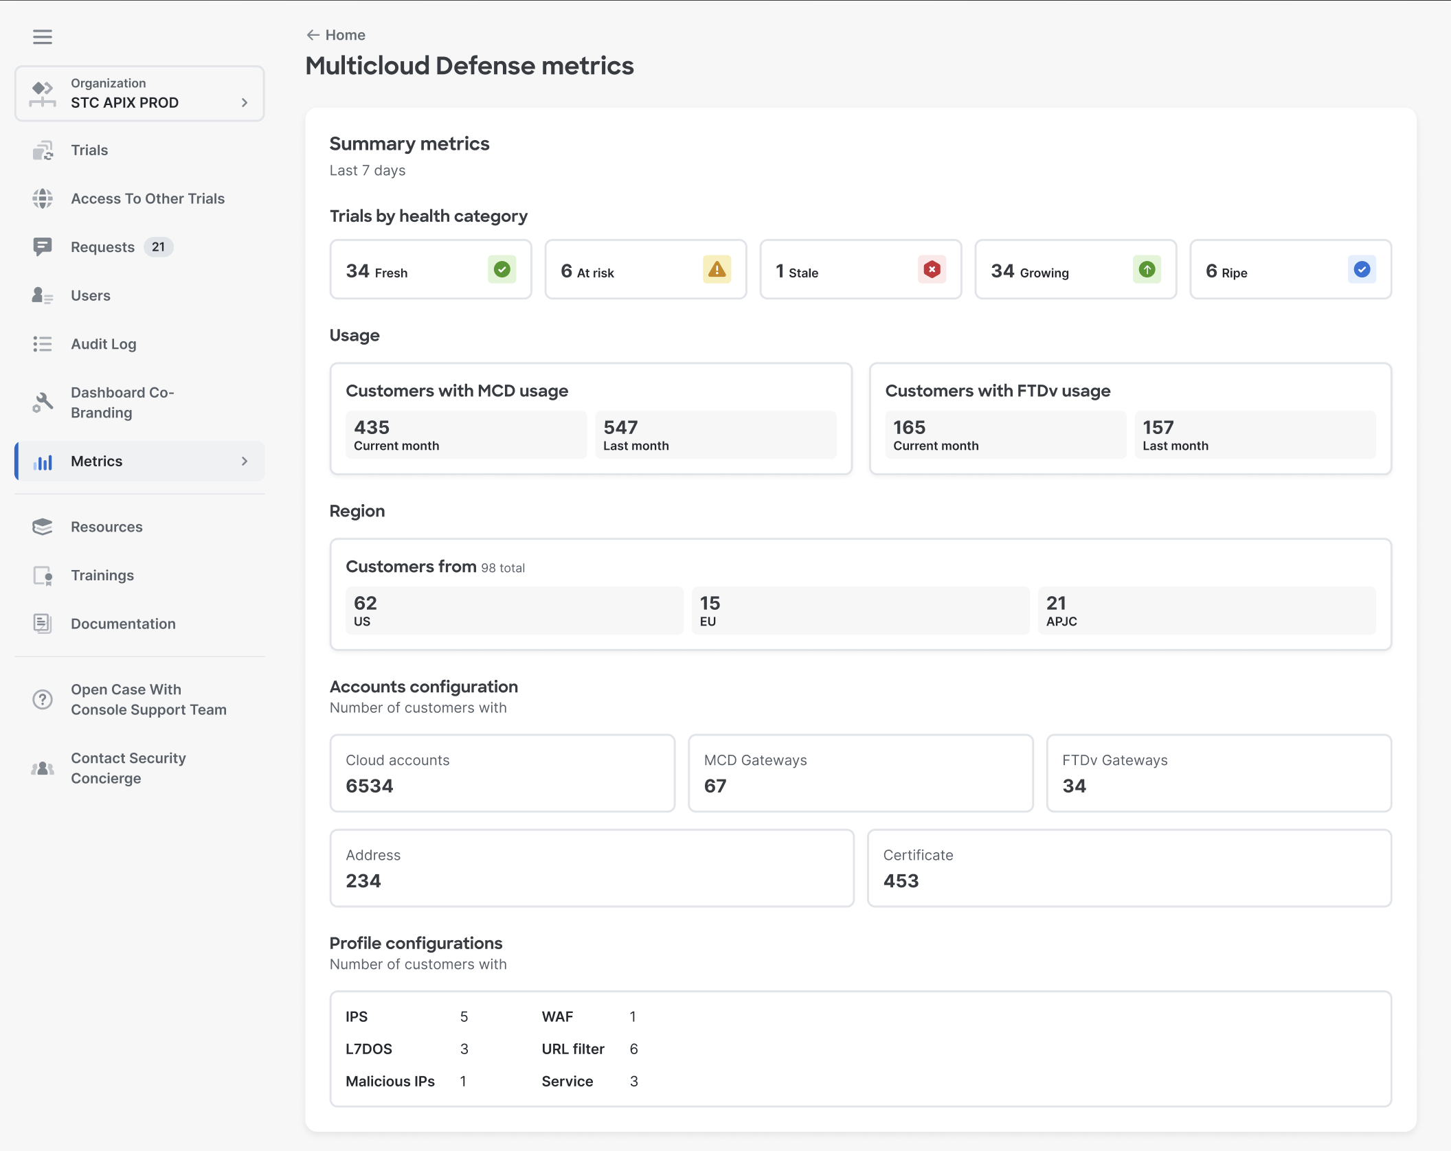The height and width of the screenshot is (1151, 1451).
Task: Click the green check icon on Fresh card
Action: (502, 269)
